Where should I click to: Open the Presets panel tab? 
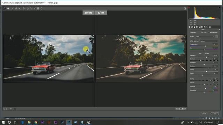(x=210, y=27)
